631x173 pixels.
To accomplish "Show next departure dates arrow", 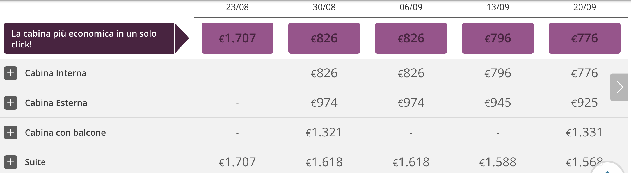I will pos(619,87).
